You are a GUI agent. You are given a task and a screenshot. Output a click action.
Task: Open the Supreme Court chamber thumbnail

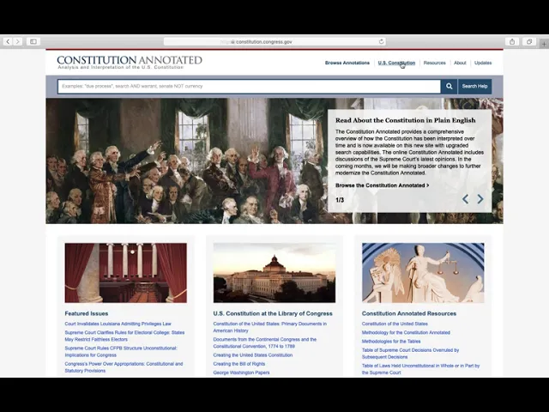click(126, 273)
